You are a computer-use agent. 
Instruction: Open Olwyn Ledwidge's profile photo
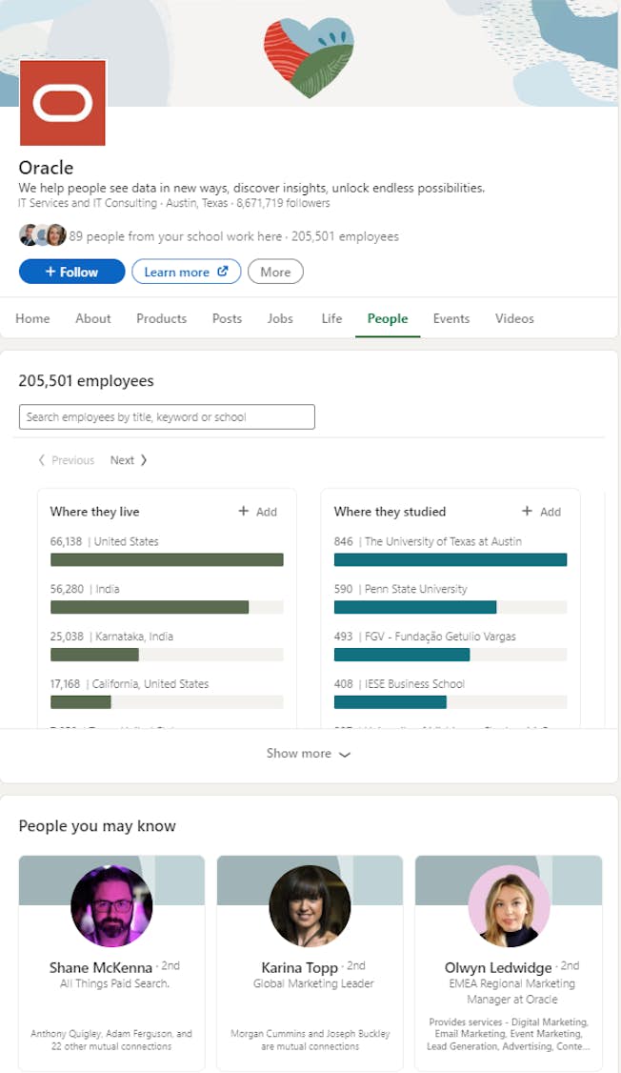coord(509,905)
